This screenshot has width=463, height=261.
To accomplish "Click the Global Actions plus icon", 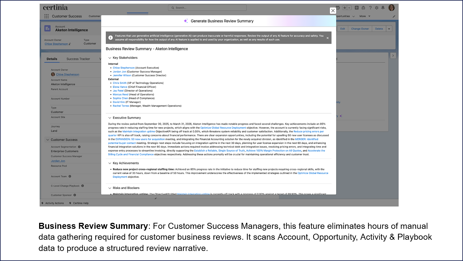I will click(357, 8).
